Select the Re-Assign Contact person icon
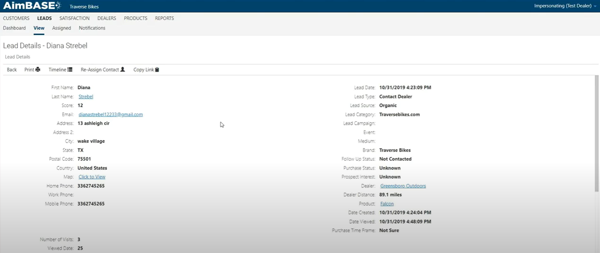 point(124,69)
